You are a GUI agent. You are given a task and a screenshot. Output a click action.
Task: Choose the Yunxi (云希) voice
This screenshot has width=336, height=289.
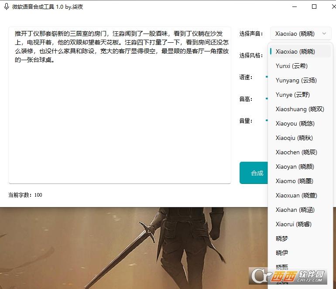pyautogui.click(x=300, y=66)
